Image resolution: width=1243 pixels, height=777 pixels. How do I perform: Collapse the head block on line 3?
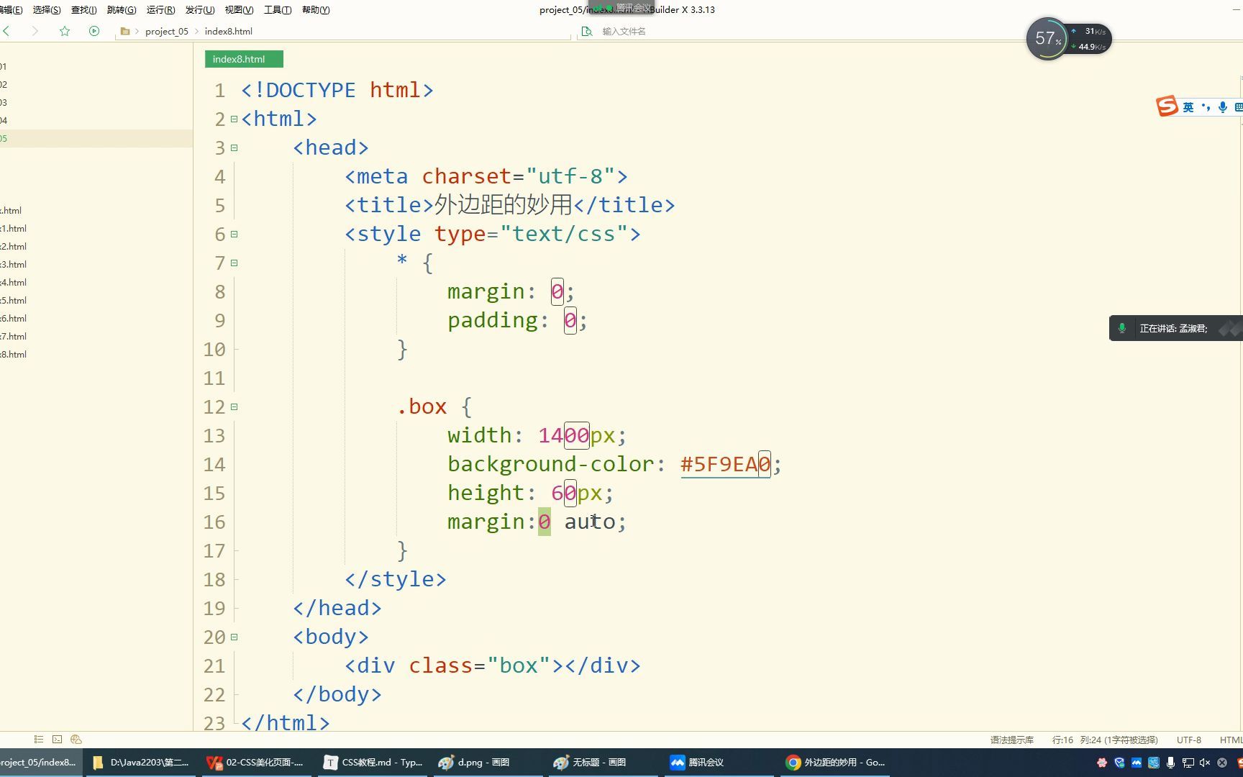(x=234, y=147)
